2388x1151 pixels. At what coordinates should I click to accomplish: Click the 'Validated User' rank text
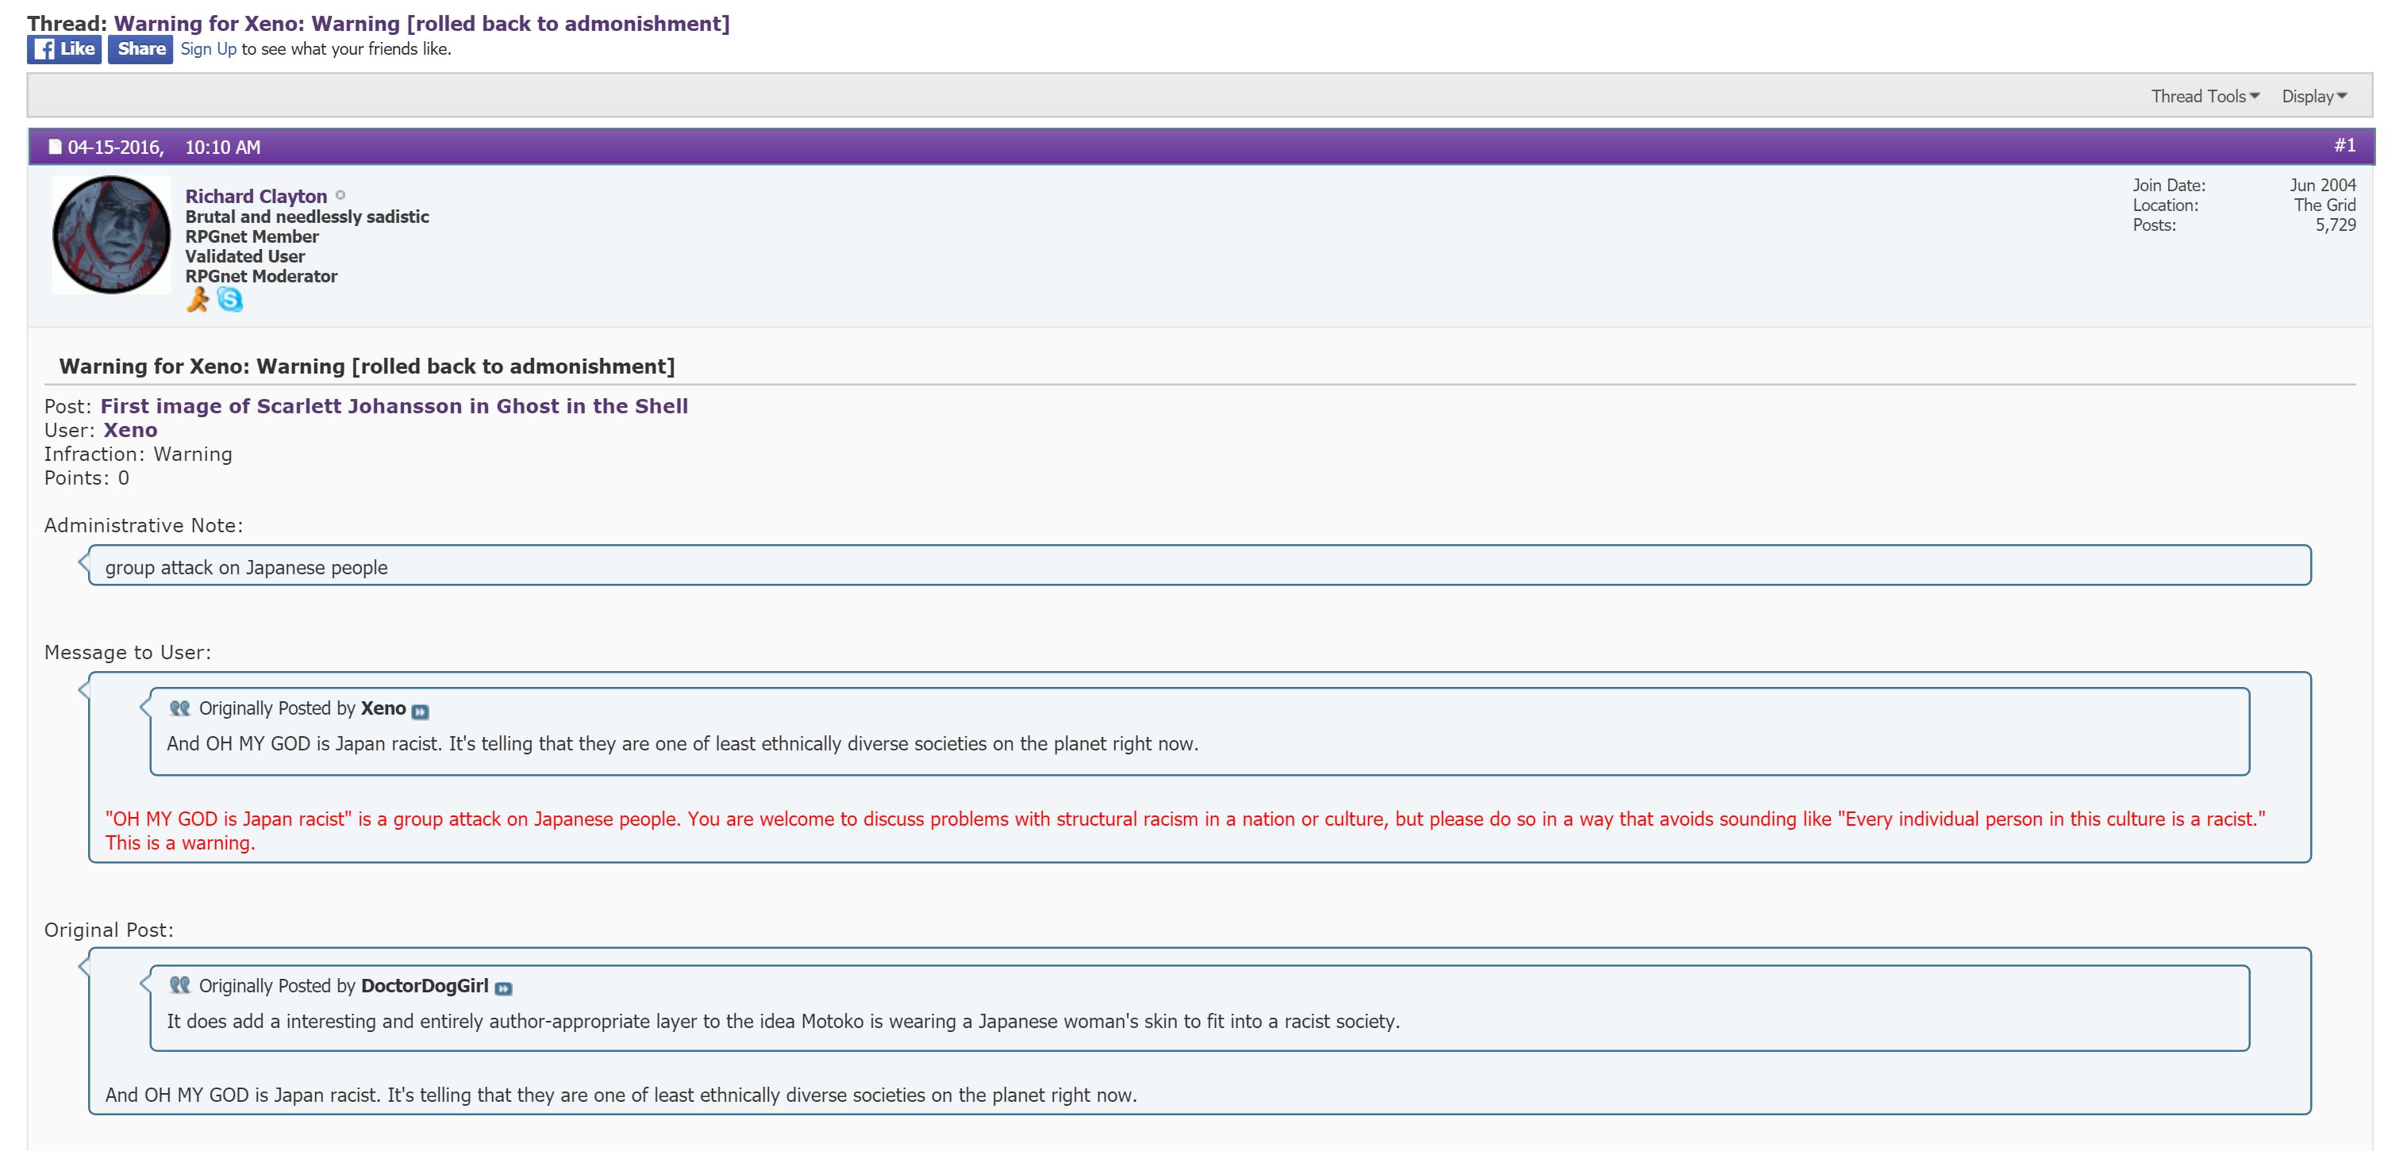[244, 257]
